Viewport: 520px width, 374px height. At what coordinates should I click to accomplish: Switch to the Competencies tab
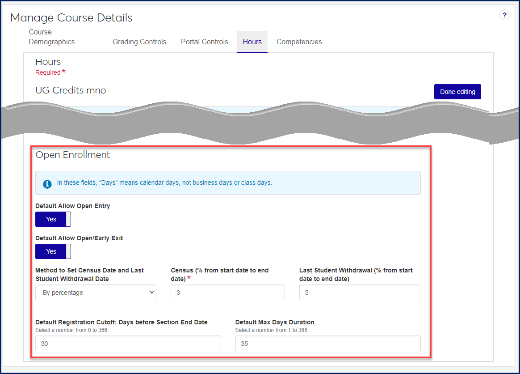[299, 42]
